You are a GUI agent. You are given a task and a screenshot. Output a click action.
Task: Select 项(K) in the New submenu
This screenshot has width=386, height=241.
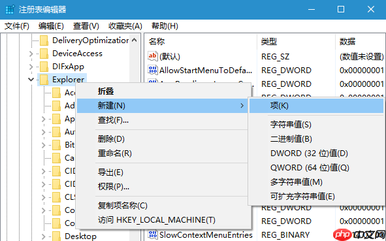317,106
